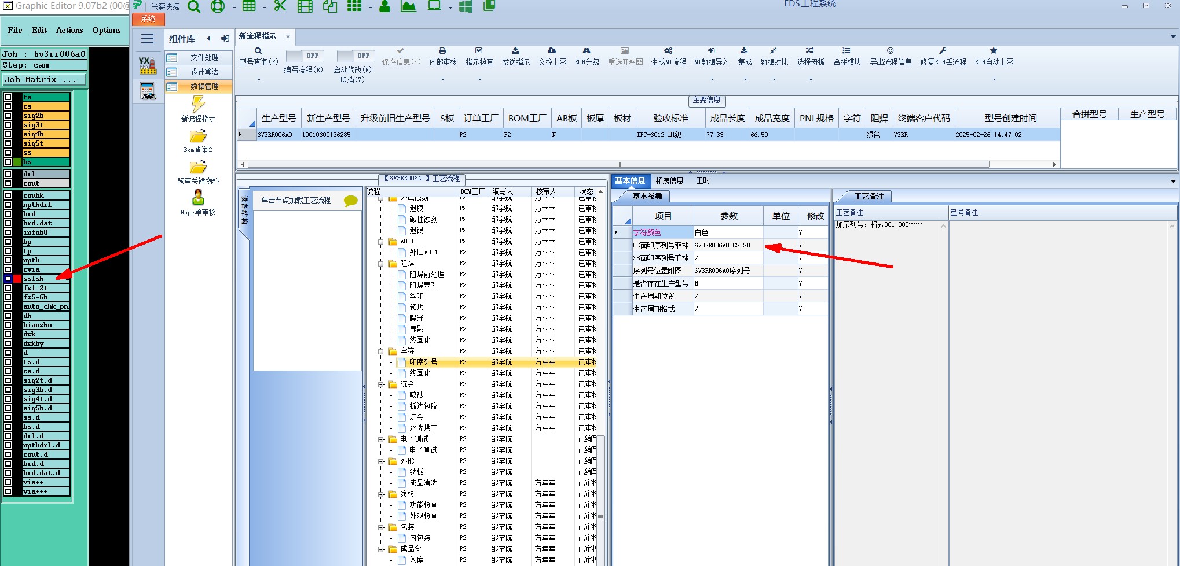Click the magnifier search icon in quick bar
Image resolution: width=1180 pixels, height=566 pixels.
click(x=195, y=6)
